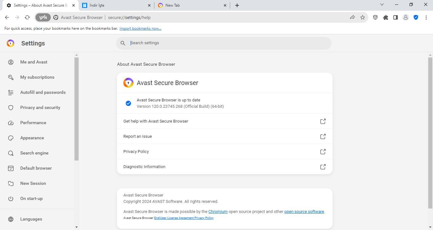Open Performance settings section
This screenshot has height=230, width=433.
(x=37, y=123)
